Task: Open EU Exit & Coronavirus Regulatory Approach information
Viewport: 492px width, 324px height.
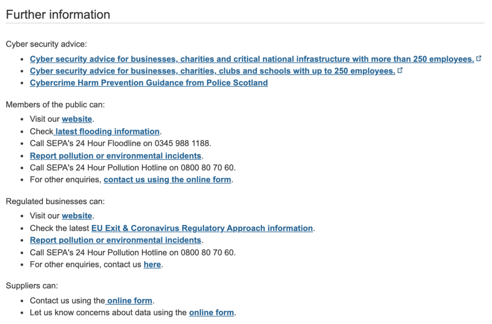Action: (x=202, y=228)
